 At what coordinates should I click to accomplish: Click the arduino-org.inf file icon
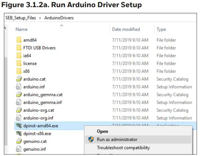coord(19,118)
